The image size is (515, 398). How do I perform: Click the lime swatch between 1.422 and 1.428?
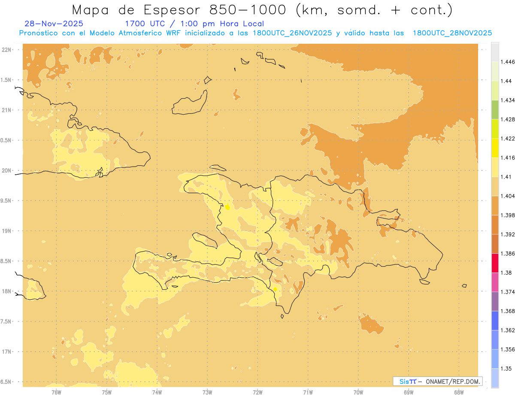[x=495, y=129]
